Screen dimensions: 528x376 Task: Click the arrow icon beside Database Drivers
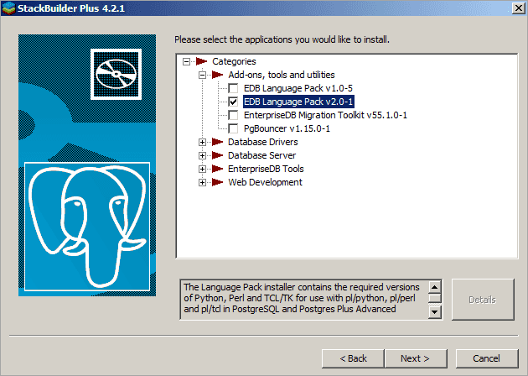point(218,142)
